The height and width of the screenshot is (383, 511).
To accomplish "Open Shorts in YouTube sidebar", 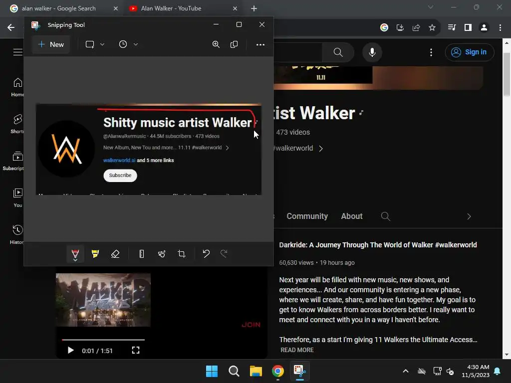I will point(17,124).
